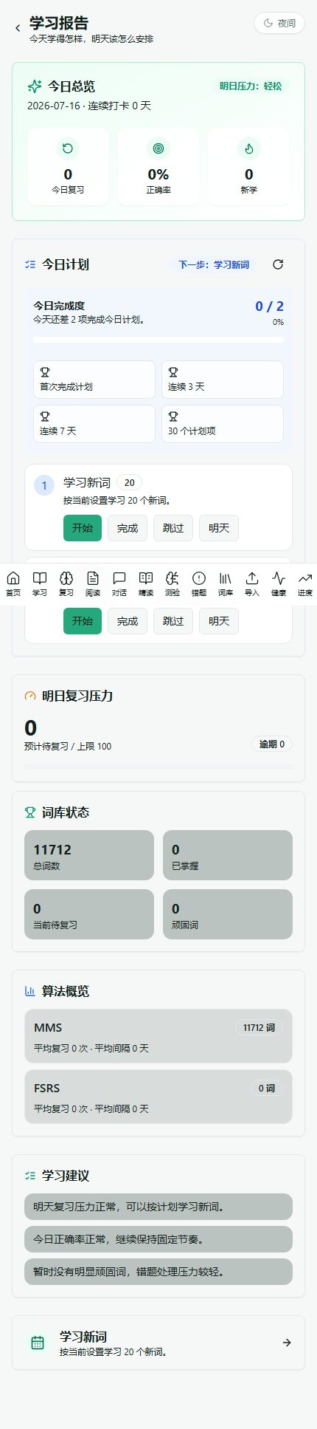Image resolution: width=317 pixels, height=1429 pixels.
Task: Click the sparkle icon beside 今日总览
Action: [x=34, y=86]
